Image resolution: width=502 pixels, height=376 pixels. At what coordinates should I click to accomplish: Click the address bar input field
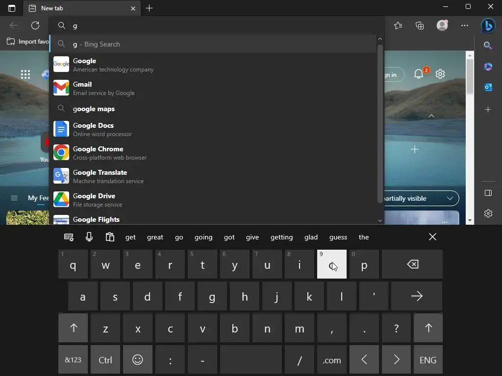coord(216,25)
